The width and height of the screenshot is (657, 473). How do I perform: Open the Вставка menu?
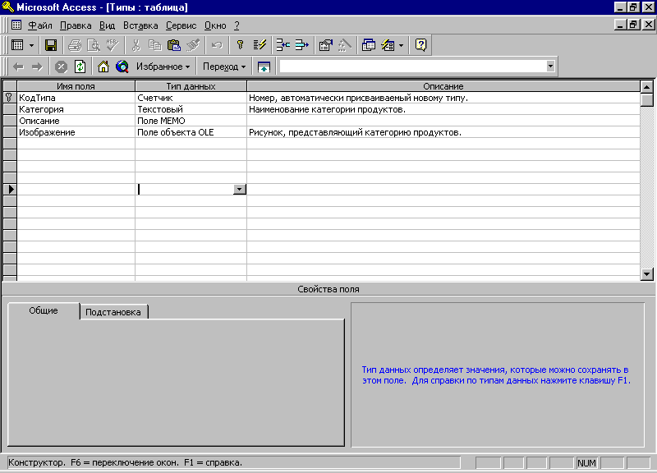tap(140, 25)
